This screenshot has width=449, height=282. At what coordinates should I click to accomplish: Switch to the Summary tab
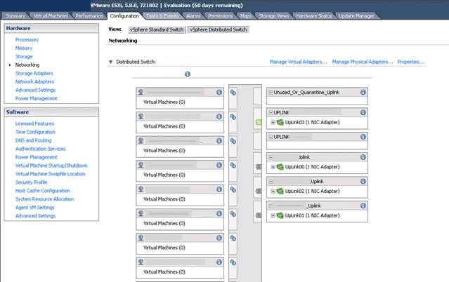click(15, 16)
